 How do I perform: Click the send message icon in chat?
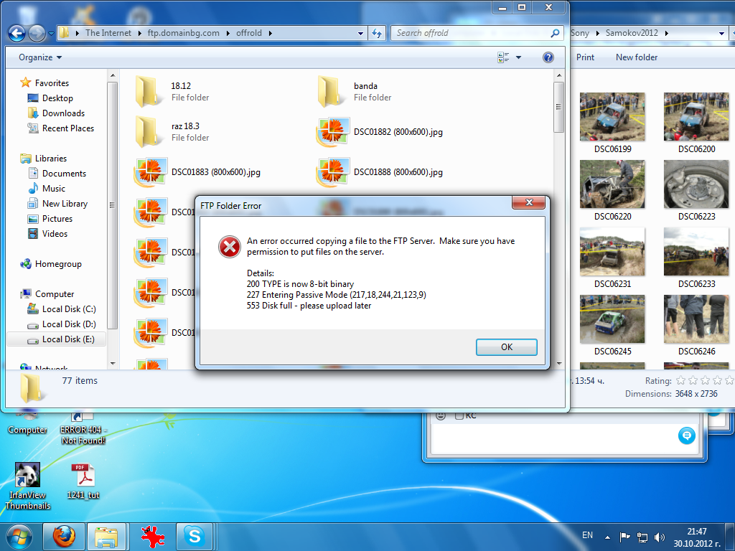pyautogui.click(x=687, y=435)
